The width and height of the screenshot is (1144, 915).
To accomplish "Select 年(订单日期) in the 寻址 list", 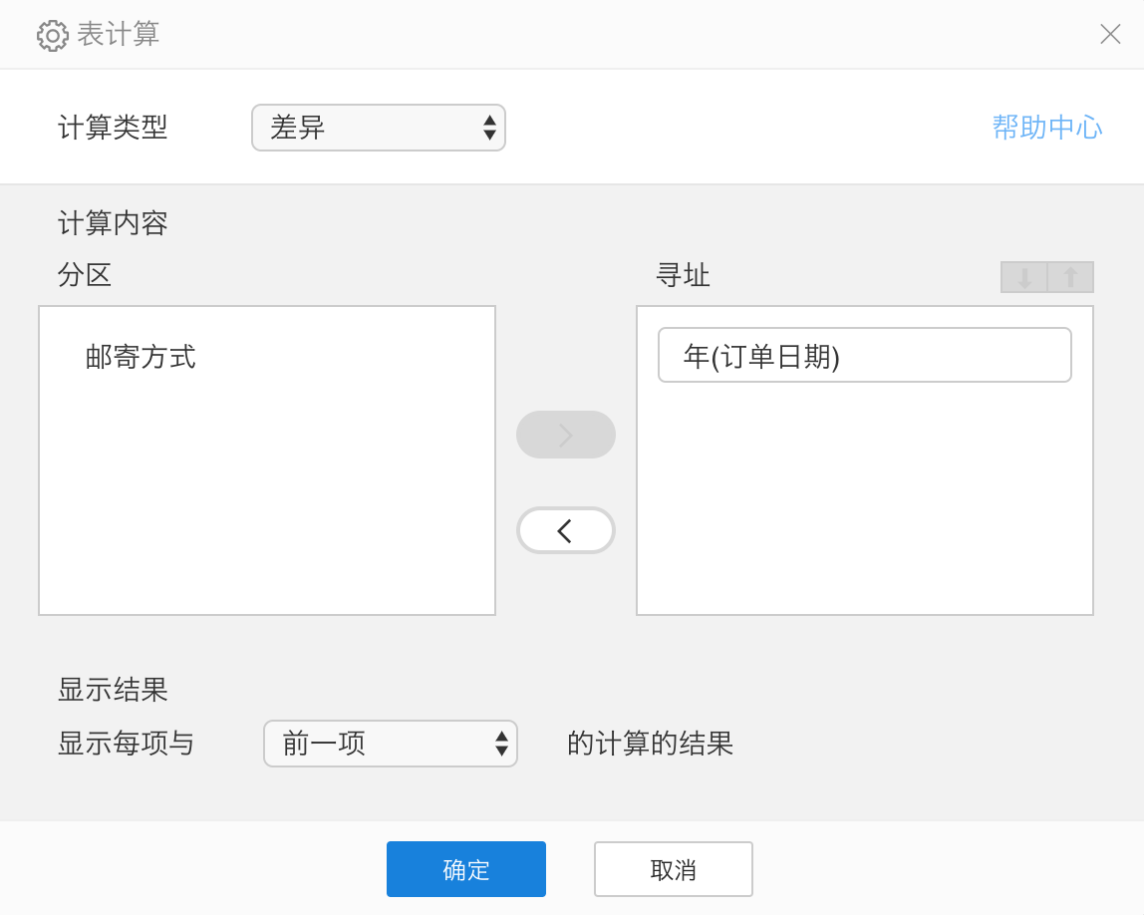I will pyautogui.click(x=864, y=355).
